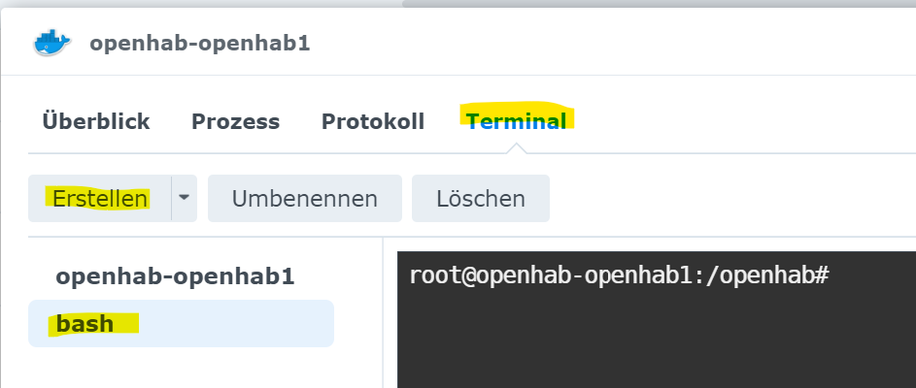Click the root@openhab-openhab1 command prompt

coord(618,275)
